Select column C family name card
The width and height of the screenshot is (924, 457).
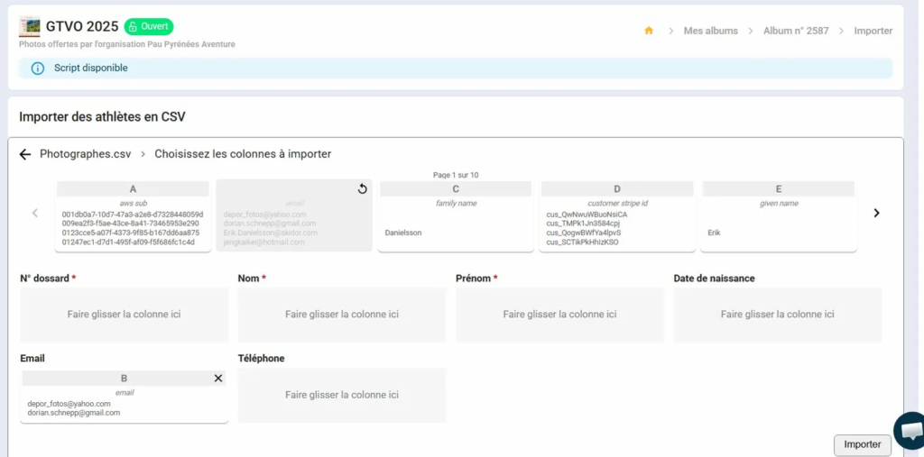coord(455,216)
